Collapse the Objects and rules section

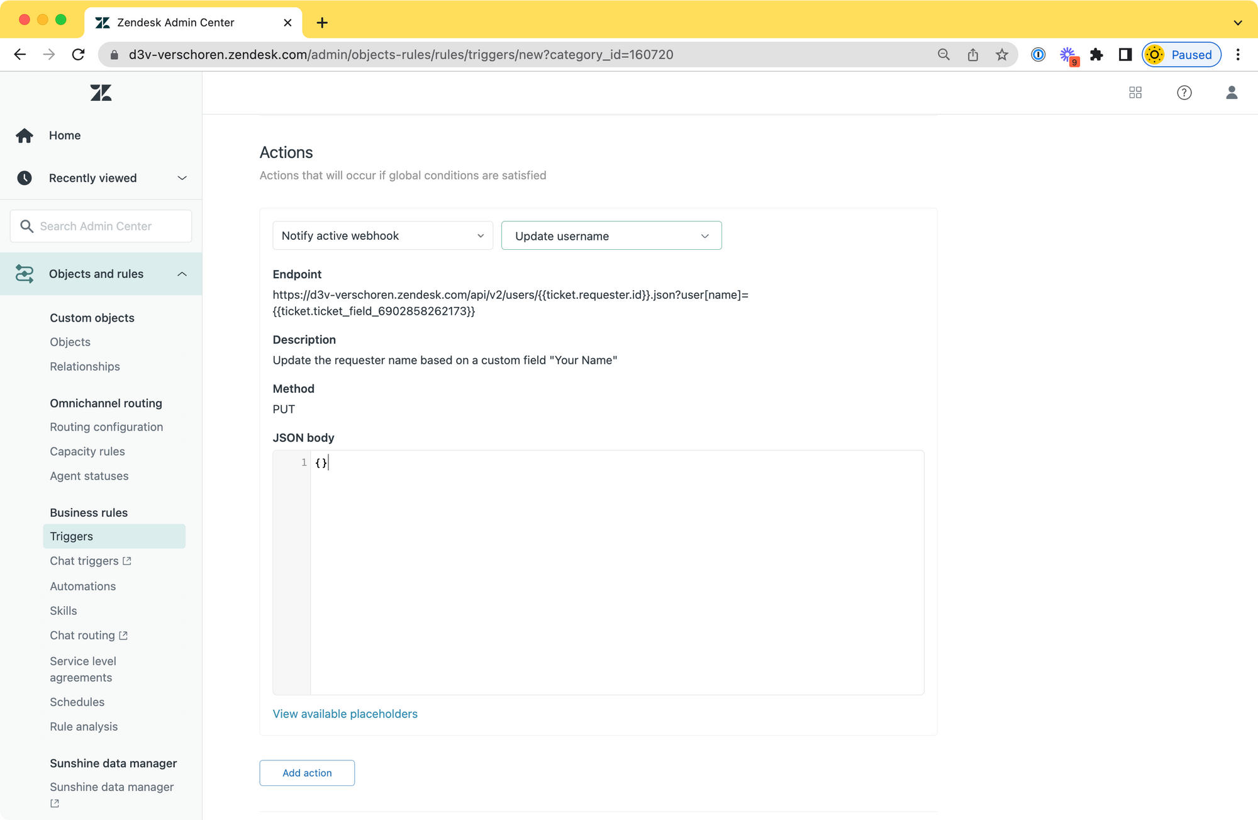(x=182, y=274)
